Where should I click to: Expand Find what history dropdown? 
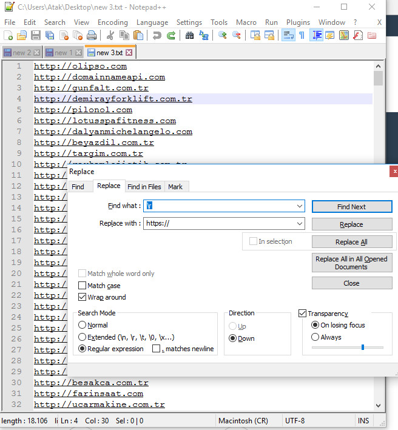tap(300, 206)
